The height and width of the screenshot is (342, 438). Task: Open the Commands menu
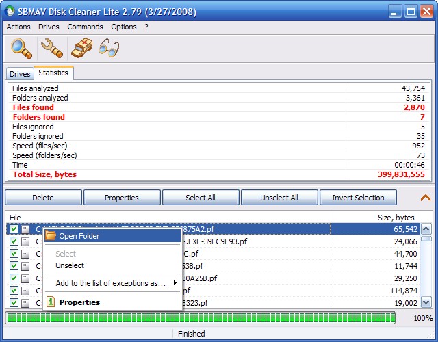(85, 27)
